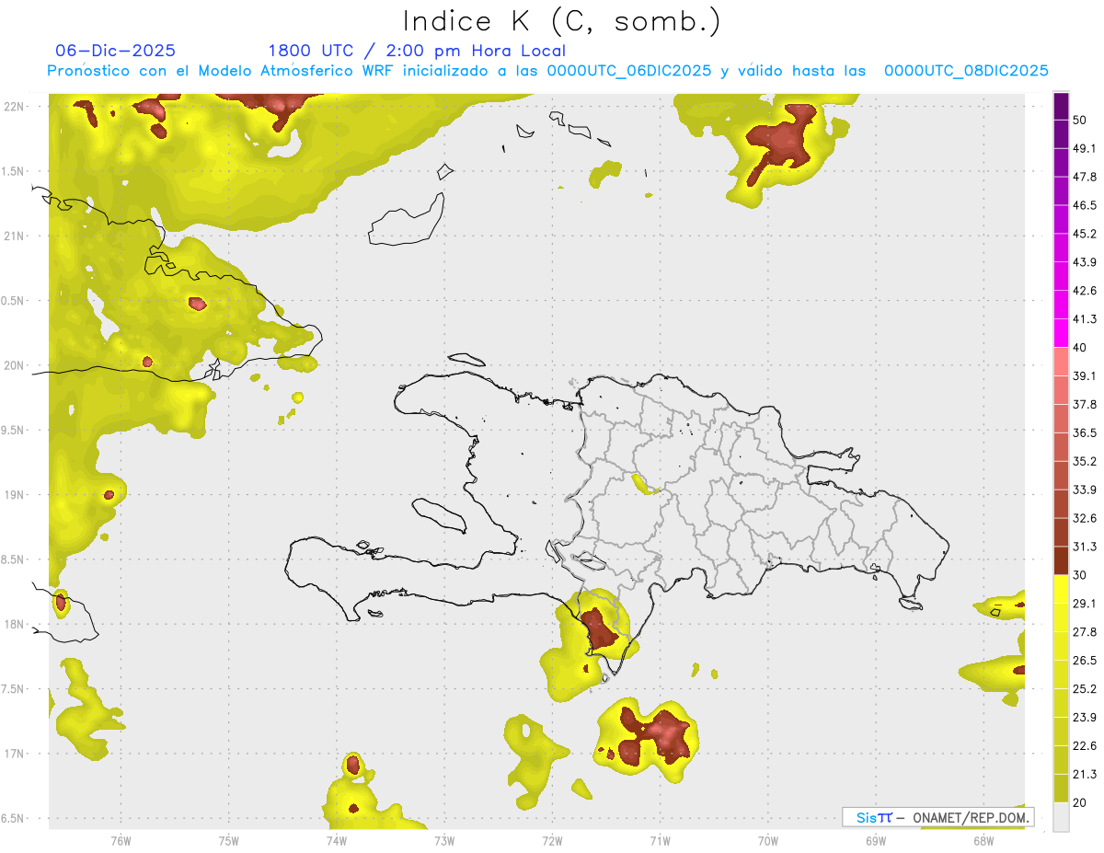Click the colorbar value "45.2"

click(x=1085, y=234)
